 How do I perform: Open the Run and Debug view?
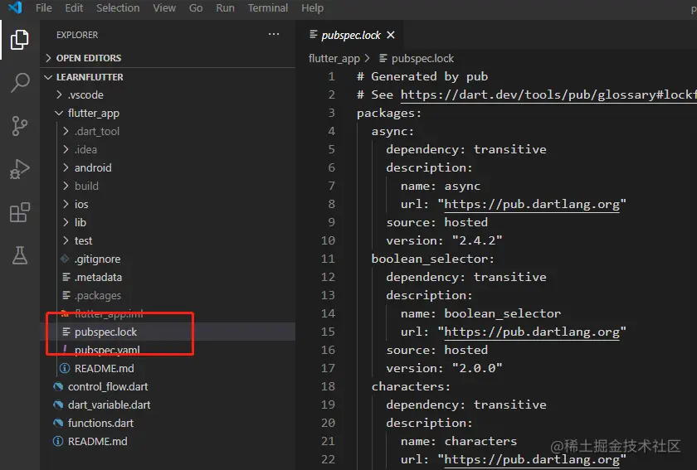click(20, 169)
